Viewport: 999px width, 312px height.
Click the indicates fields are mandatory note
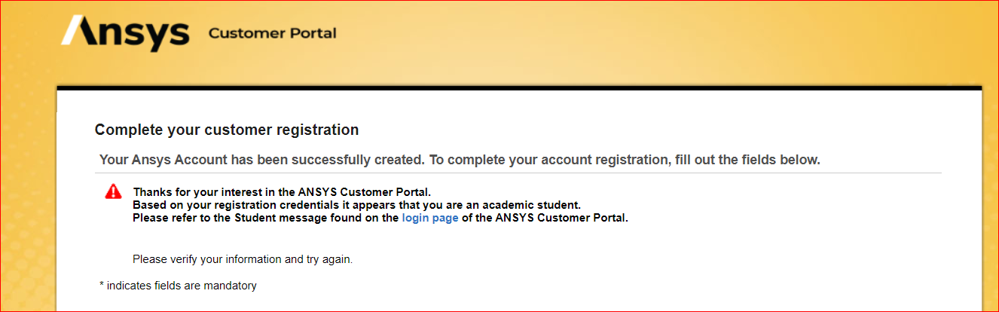(x=182, y=286)
